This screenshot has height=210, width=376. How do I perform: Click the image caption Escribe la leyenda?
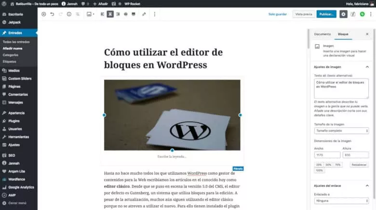(172, 157)
